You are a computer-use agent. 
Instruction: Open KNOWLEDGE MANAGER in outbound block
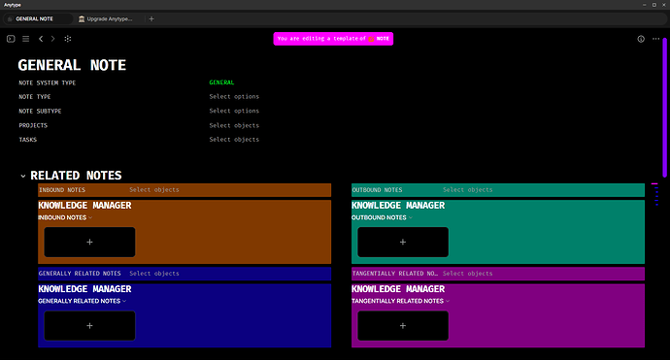coord(398,206)
